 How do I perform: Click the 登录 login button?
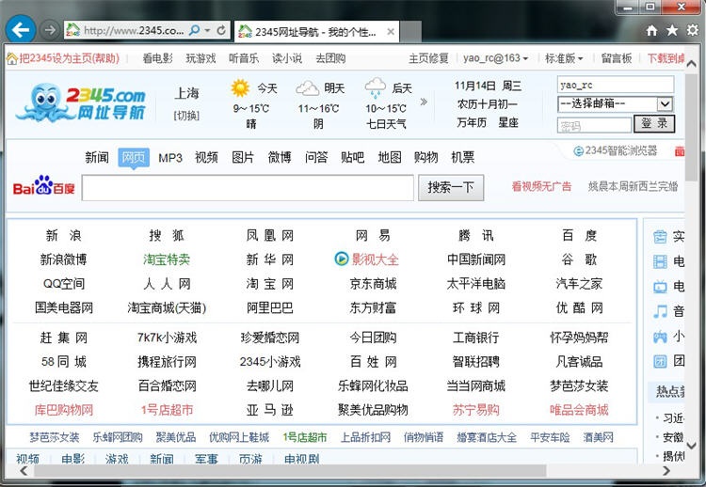point(654,124)
